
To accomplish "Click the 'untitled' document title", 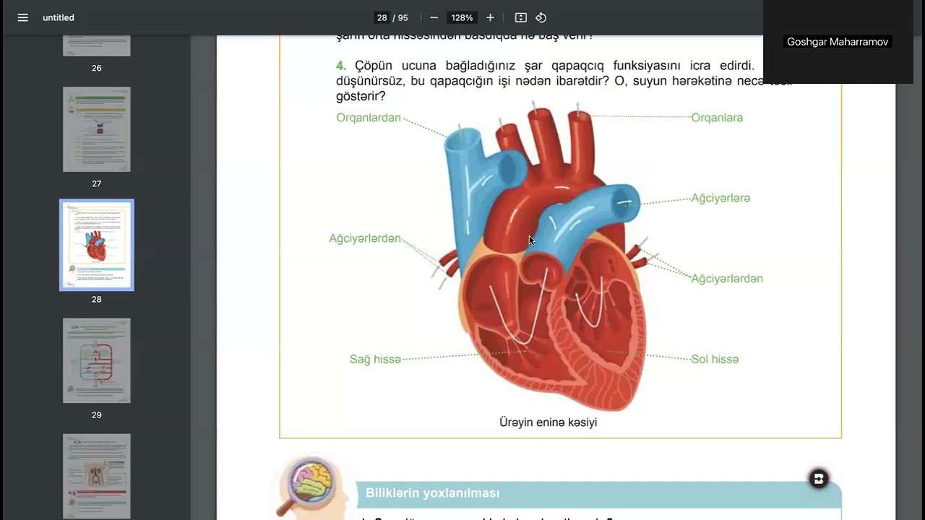I will tap(59, 17).
